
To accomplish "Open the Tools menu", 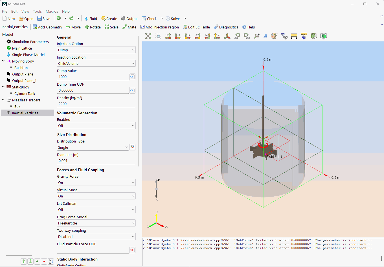I will [x=37, y=11].
